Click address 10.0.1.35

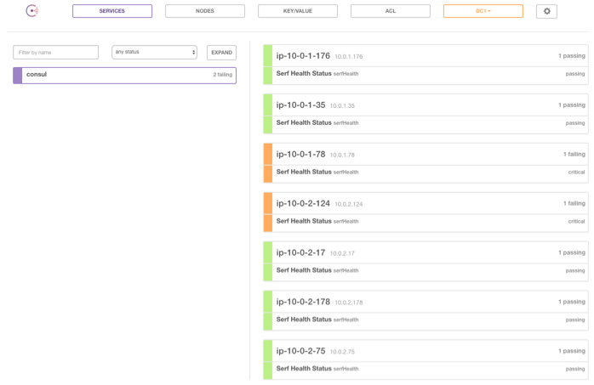(342, 106)
